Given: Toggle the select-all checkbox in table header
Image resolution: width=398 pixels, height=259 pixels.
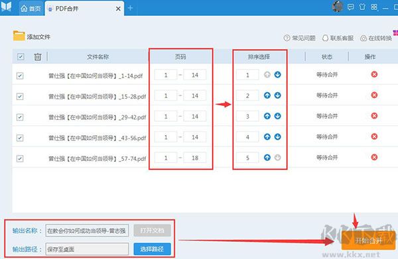Looking at the screenshot, I should coord(21,56).
